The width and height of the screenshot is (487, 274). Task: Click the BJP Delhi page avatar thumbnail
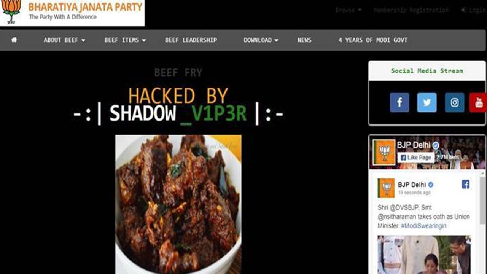point(384,152)
